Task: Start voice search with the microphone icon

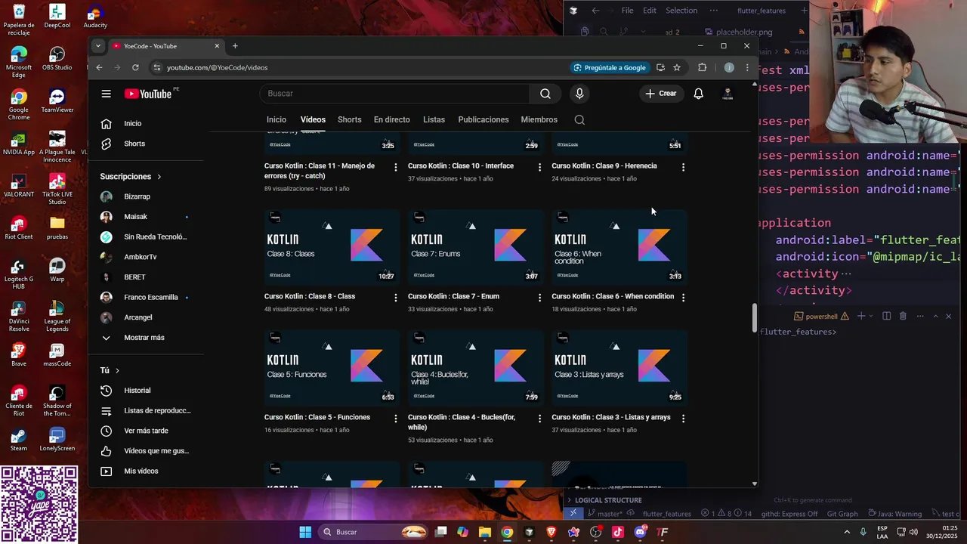Action: 579,94
